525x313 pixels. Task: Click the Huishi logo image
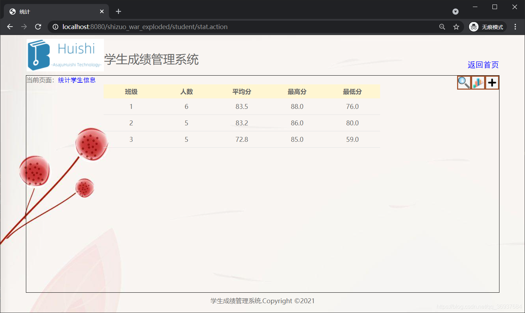(x=65, y=55)
